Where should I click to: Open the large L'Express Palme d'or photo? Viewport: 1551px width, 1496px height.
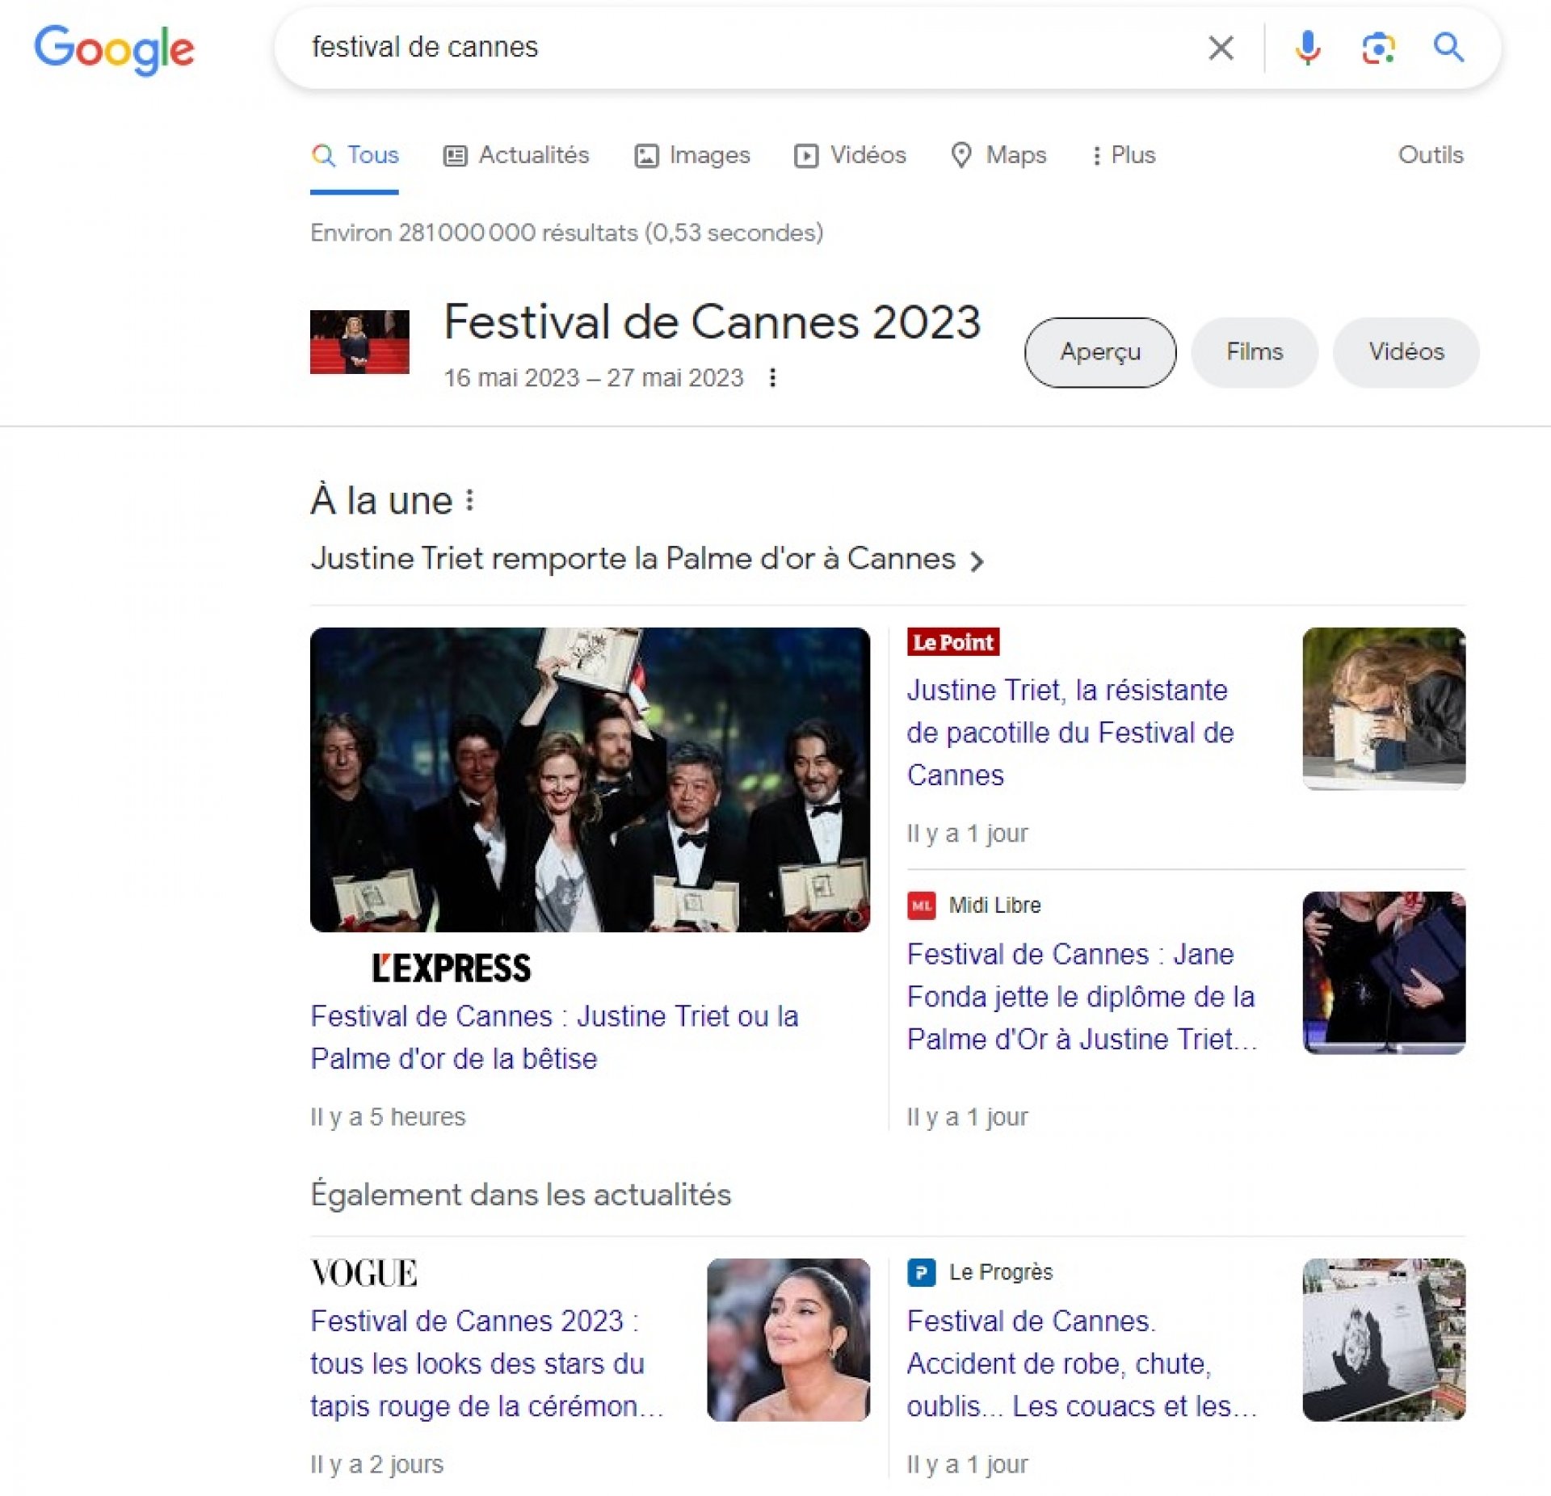coord(591,780)
